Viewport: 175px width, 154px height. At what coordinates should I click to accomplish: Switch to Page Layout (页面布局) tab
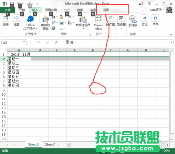click(51, 10)
